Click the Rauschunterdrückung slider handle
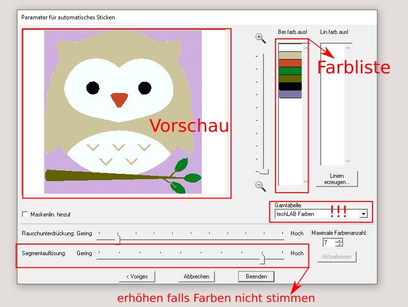 click(x=117, y=239)
